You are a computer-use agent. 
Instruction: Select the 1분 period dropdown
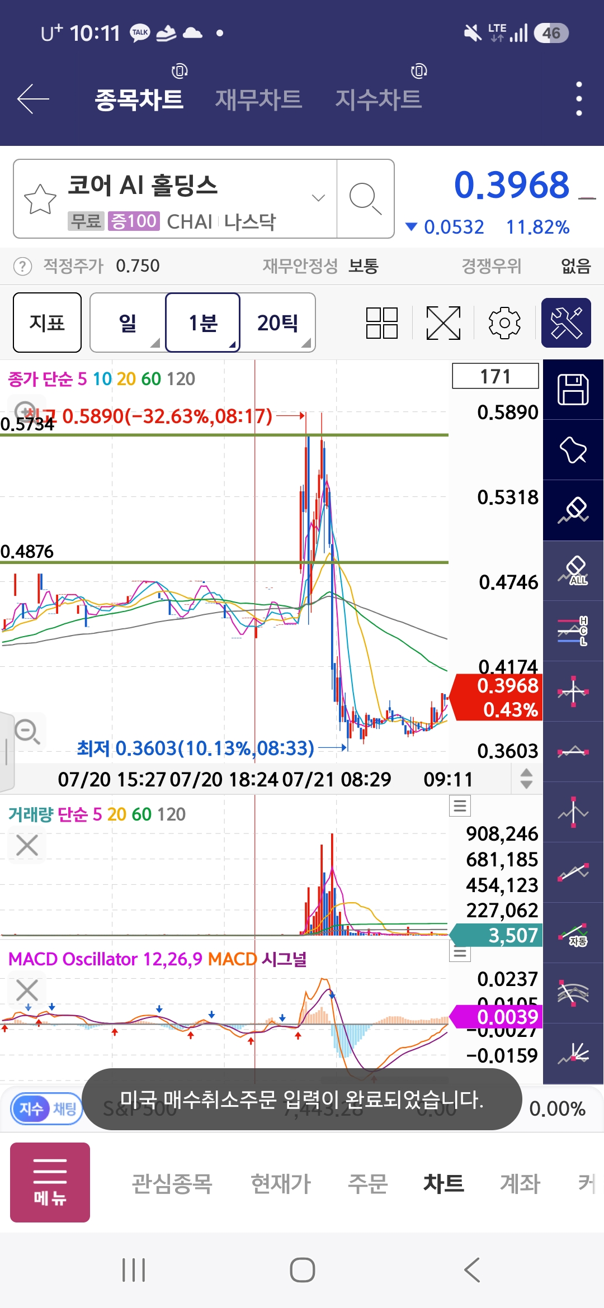203,323
